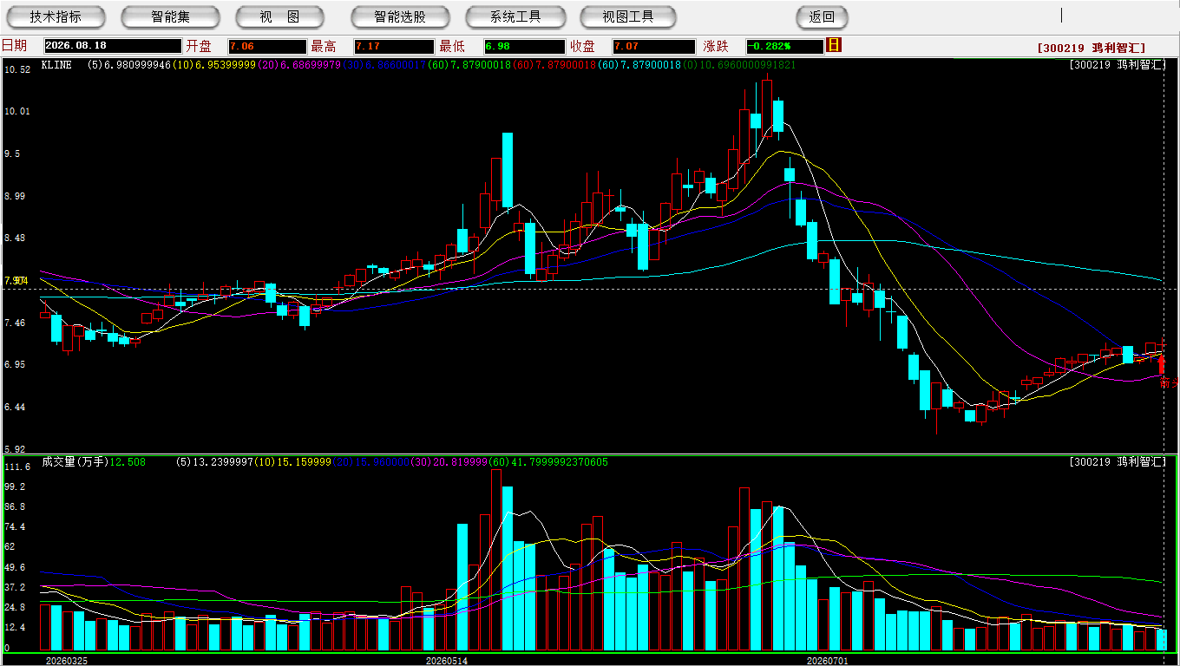Click the 收盘 value field 7.07
This screenshot has width=1180, height=666.
[x=653, y=46]
